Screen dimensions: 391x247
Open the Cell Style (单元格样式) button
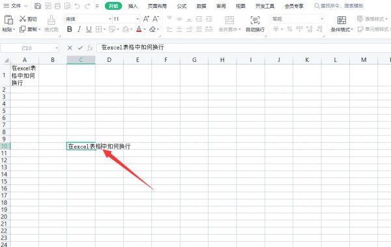pyautogui.click(x=374, y=29)
